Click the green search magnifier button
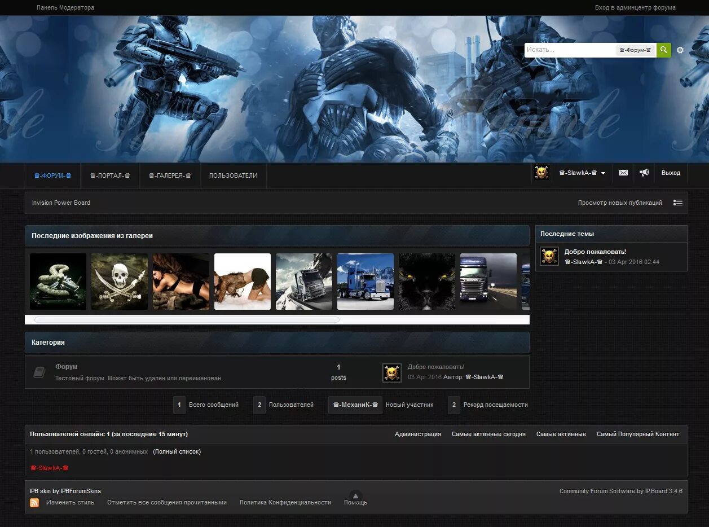This screenshot has width=709, height=527. click(x=664, y=50)
